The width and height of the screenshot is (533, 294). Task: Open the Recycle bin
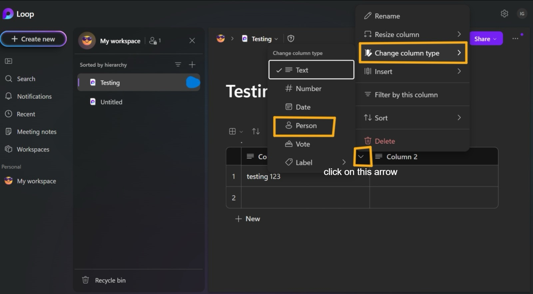pos(104,280)
